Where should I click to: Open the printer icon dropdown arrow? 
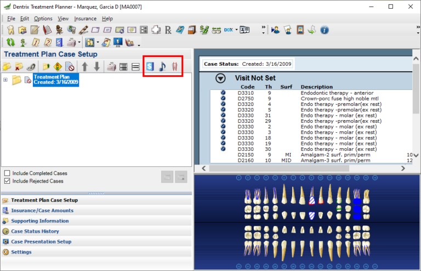[x=79, y=42]
